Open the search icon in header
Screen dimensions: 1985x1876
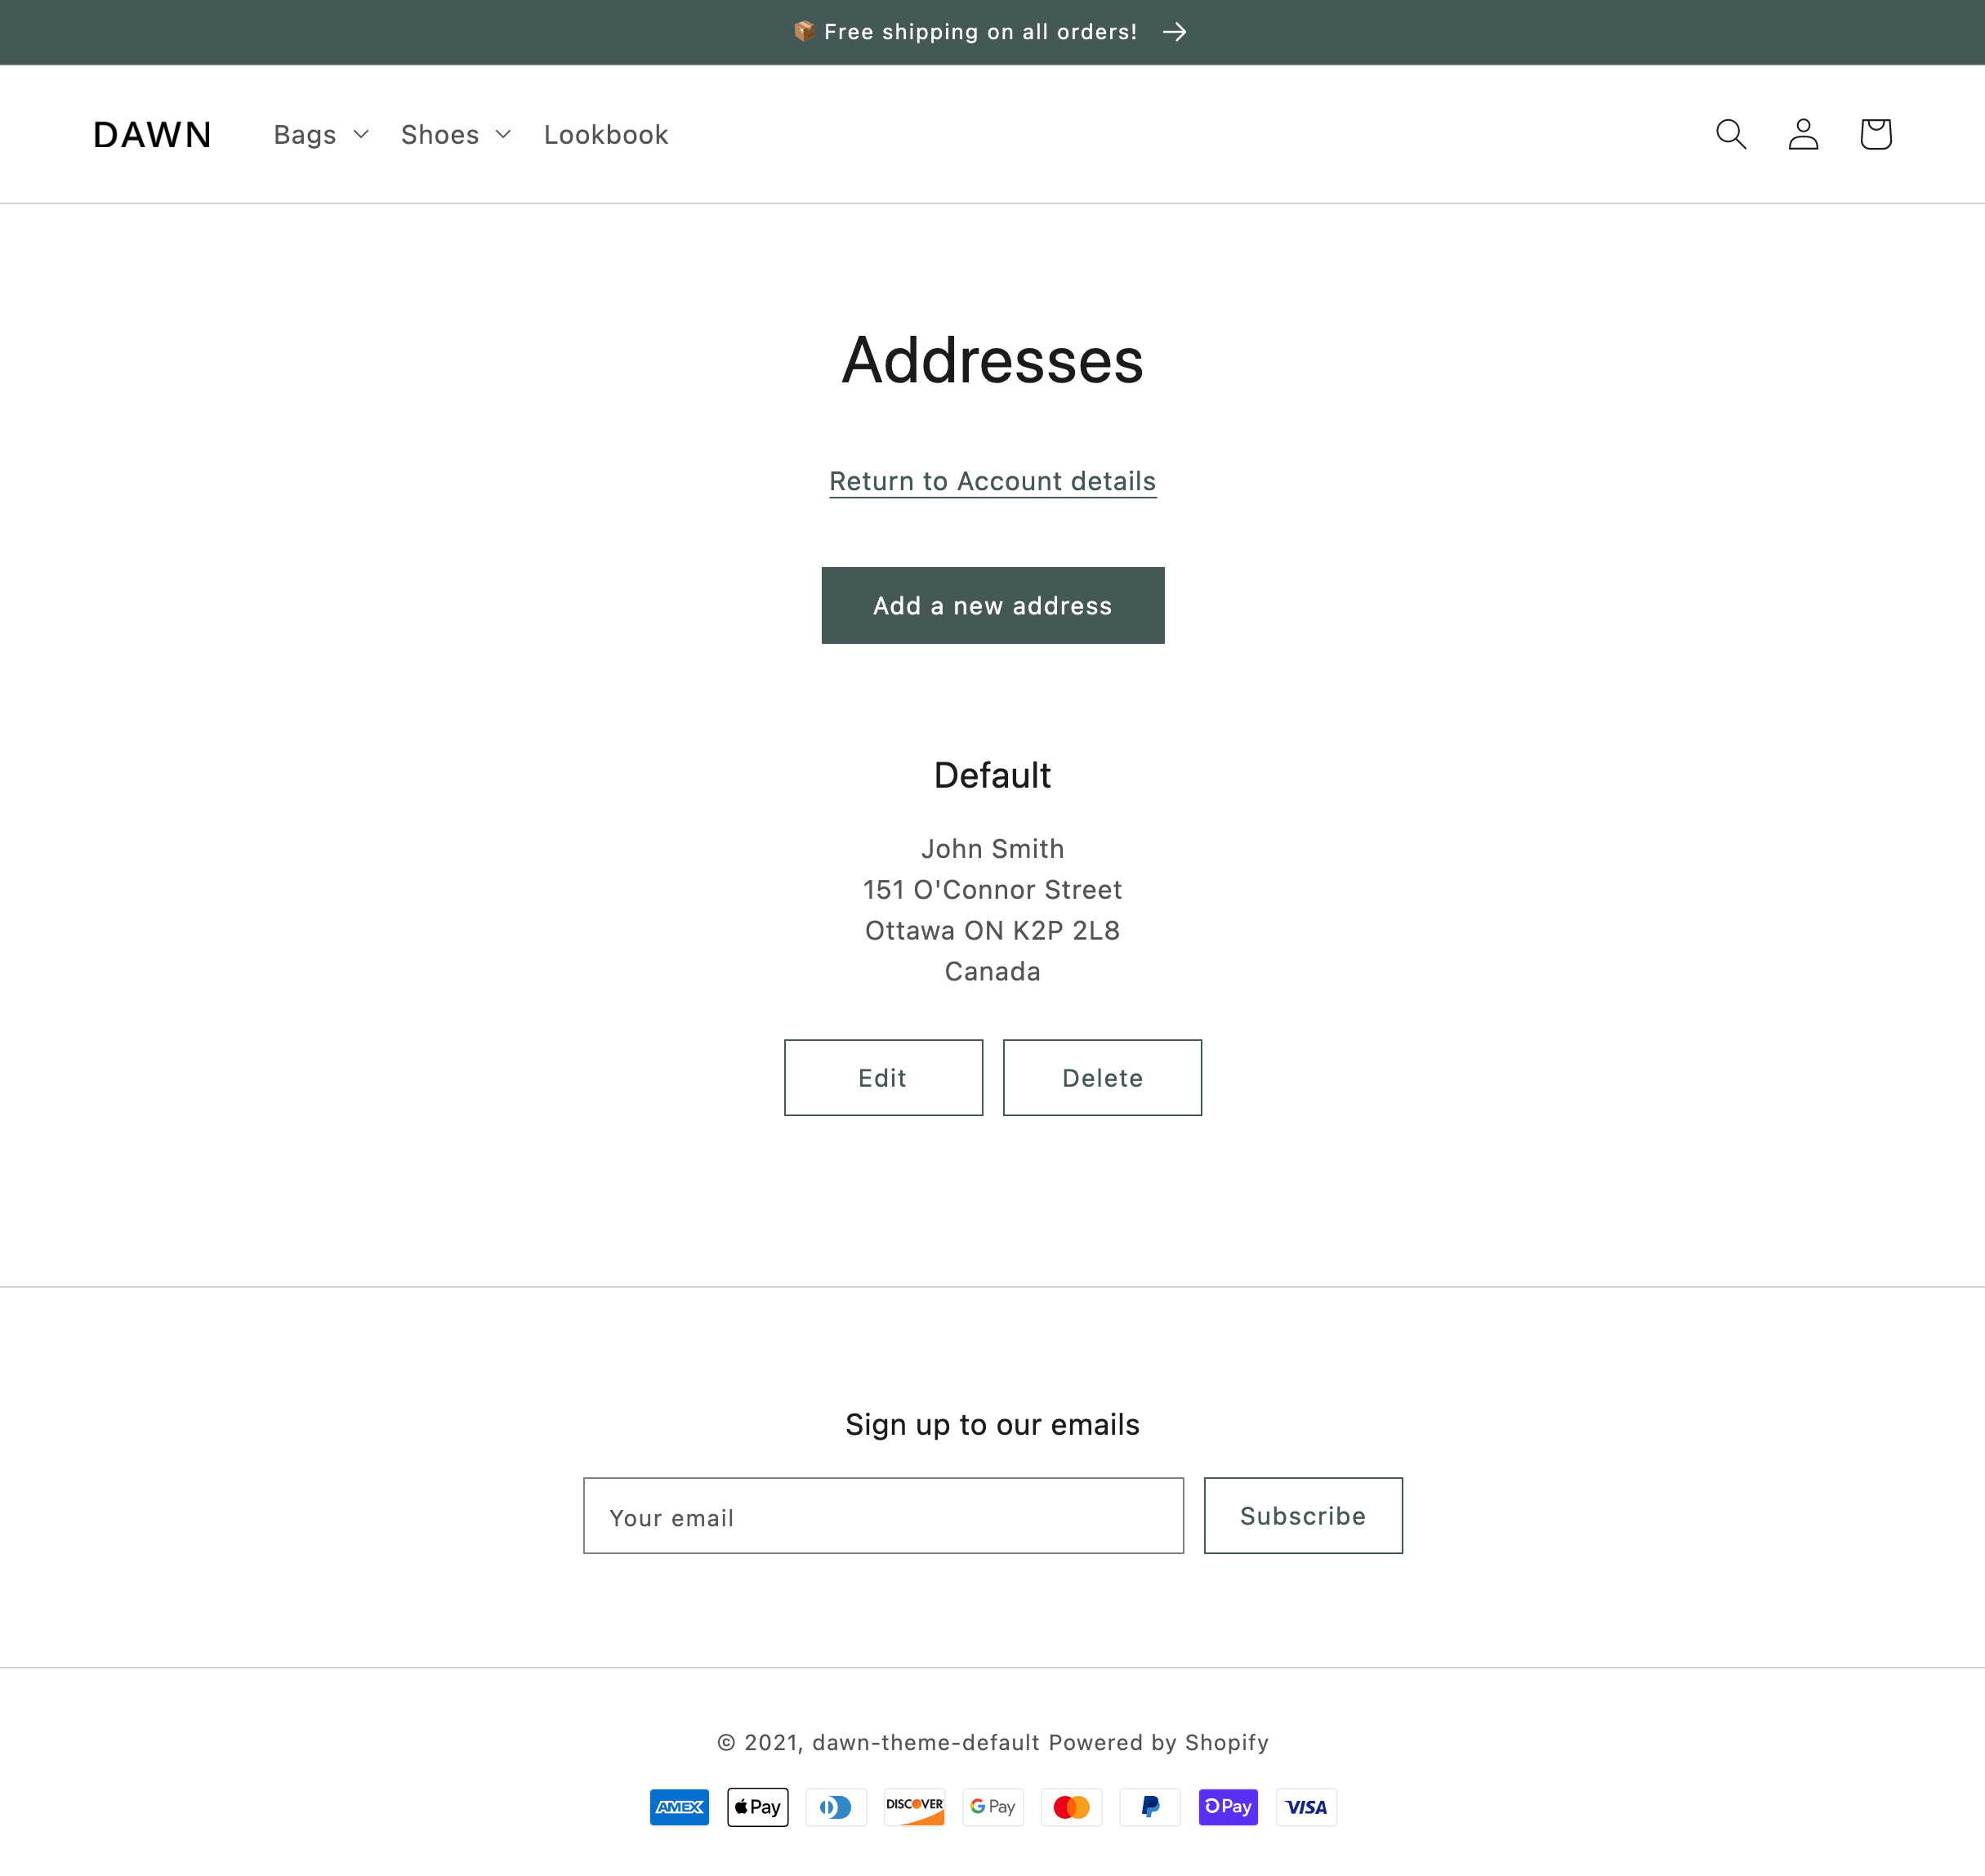[1730, 134]
